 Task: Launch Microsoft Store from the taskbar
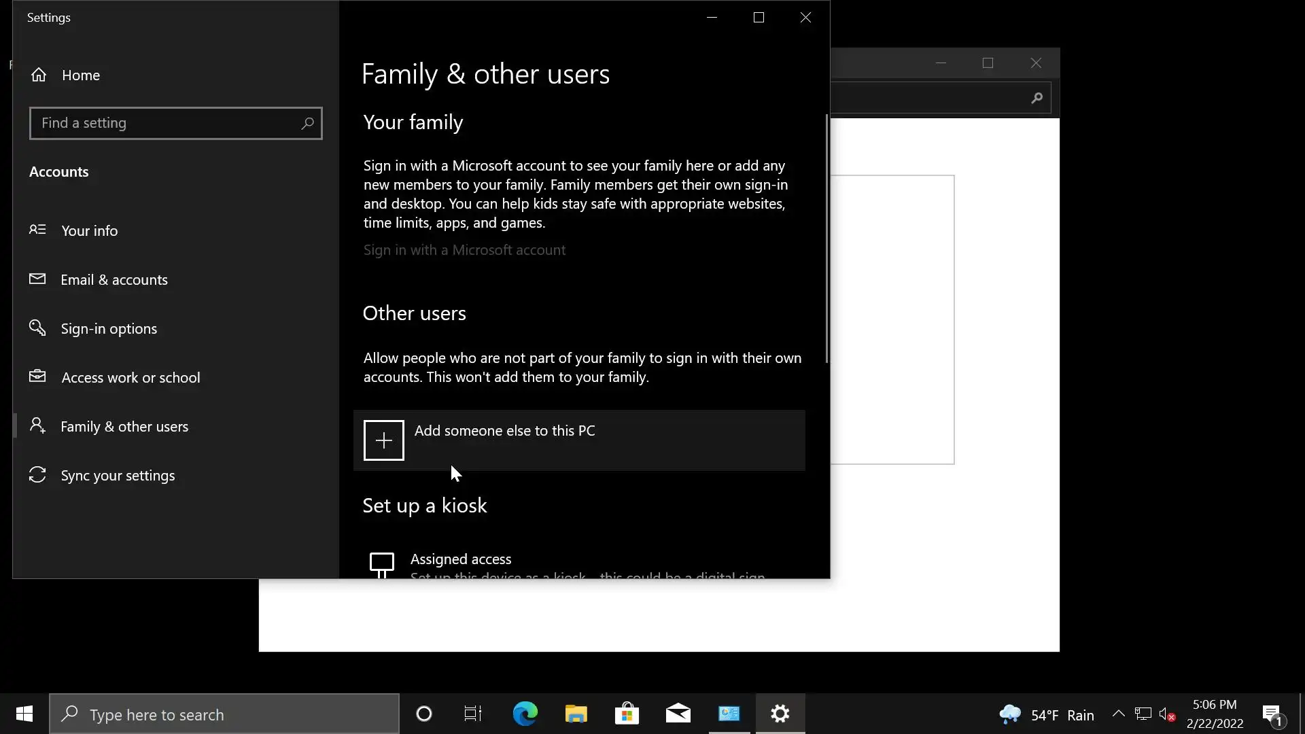[x=627, y=714]
